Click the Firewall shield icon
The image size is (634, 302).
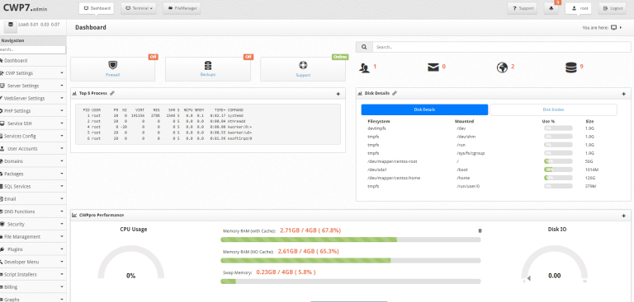pos(113,65)
